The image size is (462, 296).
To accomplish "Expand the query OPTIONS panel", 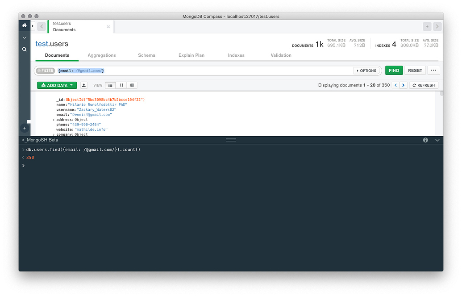I will coord(368,70).
